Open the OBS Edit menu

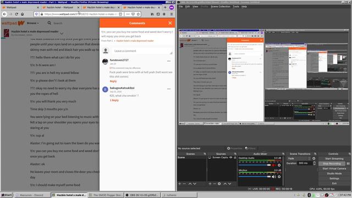[x=188, y=7]
